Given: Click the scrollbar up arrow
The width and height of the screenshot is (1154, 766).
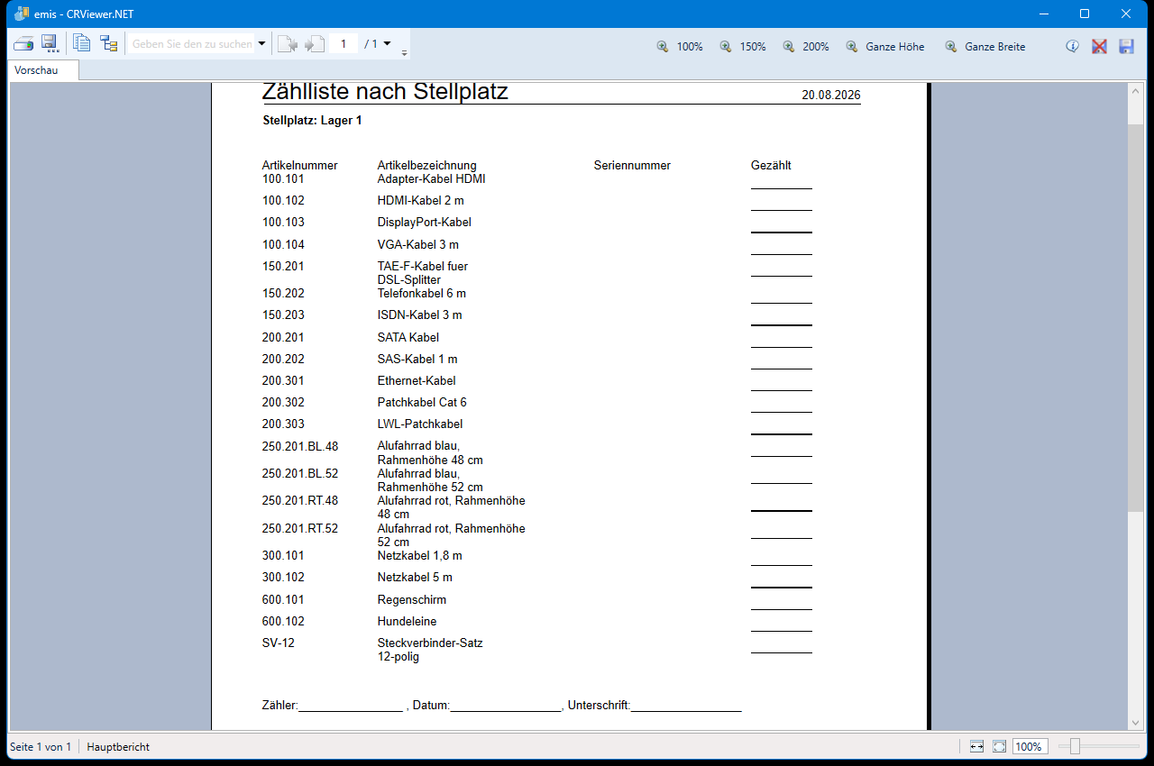Looking at the screenshot, I should (1136, 91).
